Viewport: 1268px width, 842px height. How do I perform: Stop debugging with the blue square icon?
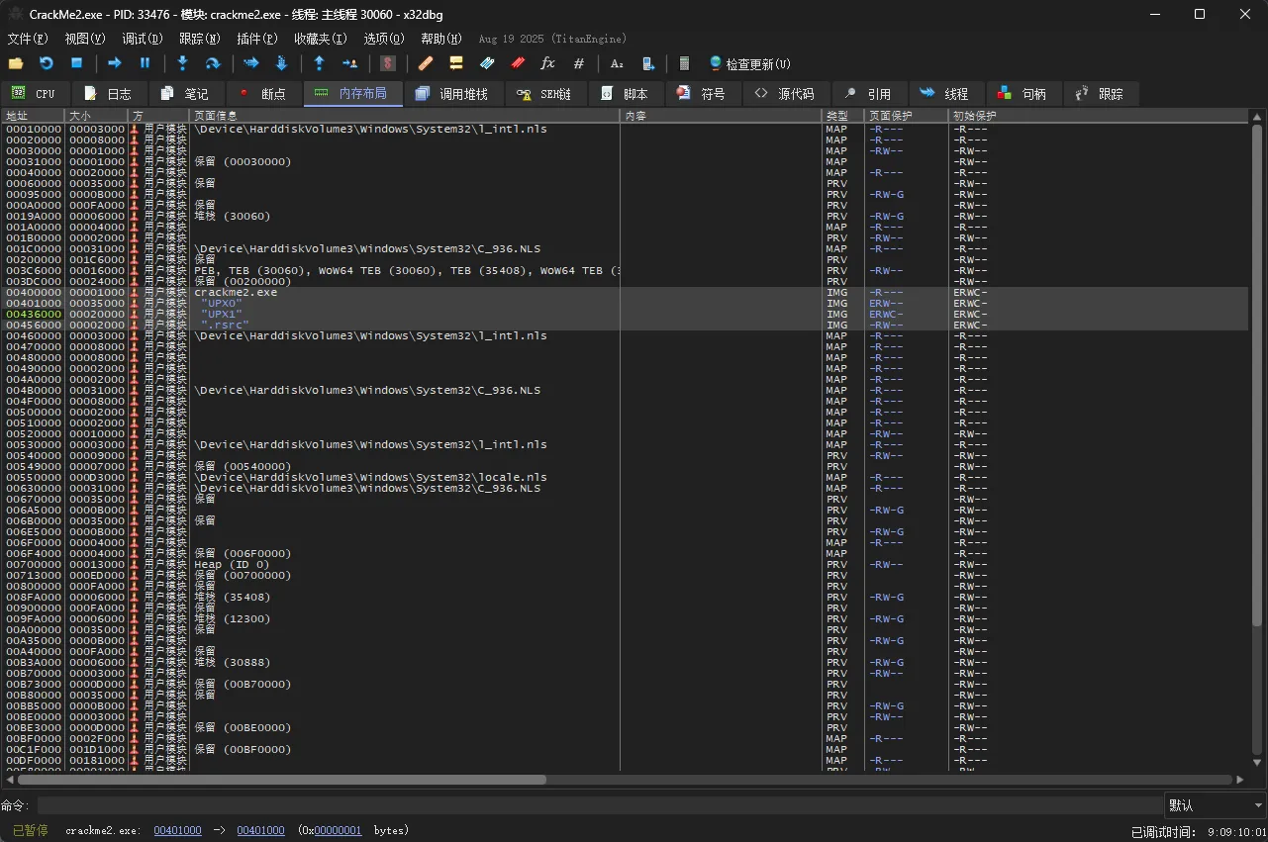[x=76, y=63]
